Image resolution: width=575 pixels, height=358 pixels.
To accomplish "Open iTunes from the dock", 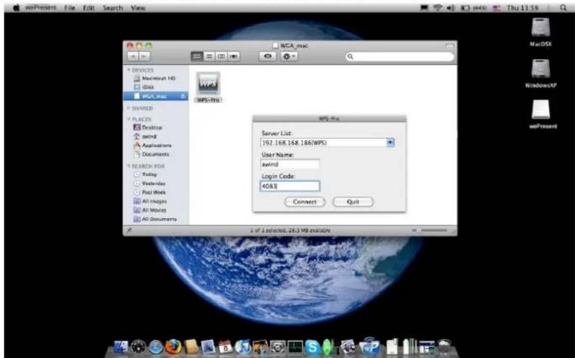I will coord(242,346).
